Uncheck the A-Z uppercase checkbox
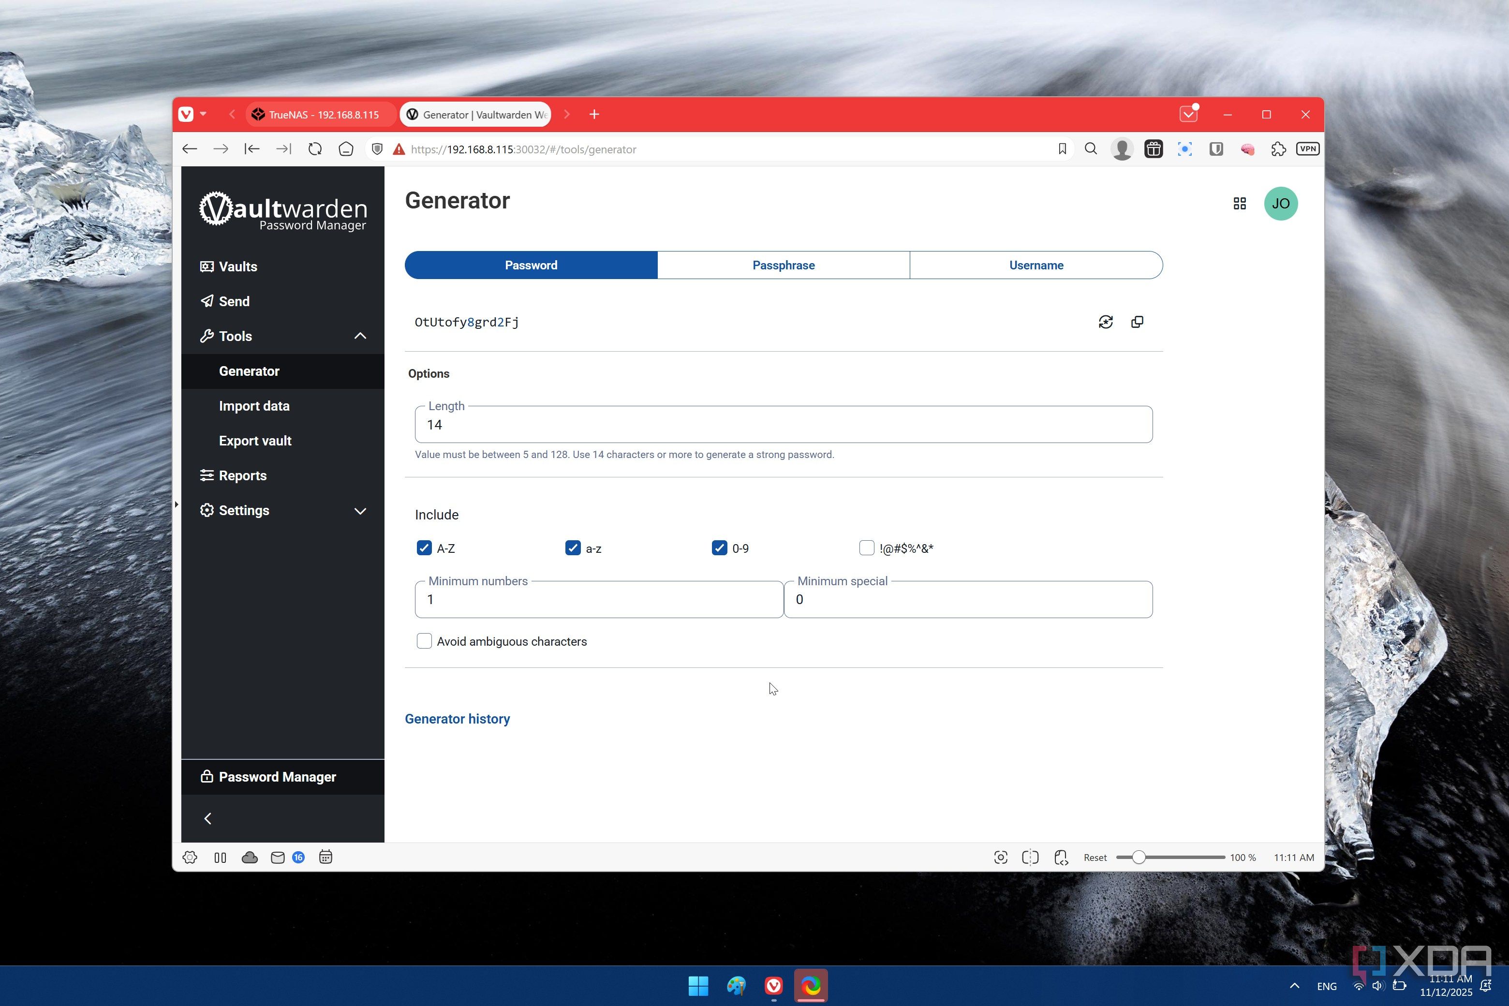The image size is (1509, 1006). (424, 548)
